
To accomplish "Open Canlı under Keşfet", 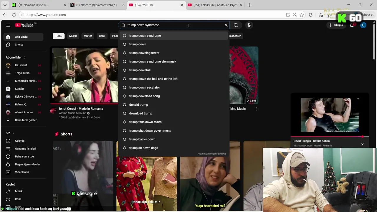I will coord(24,199).
